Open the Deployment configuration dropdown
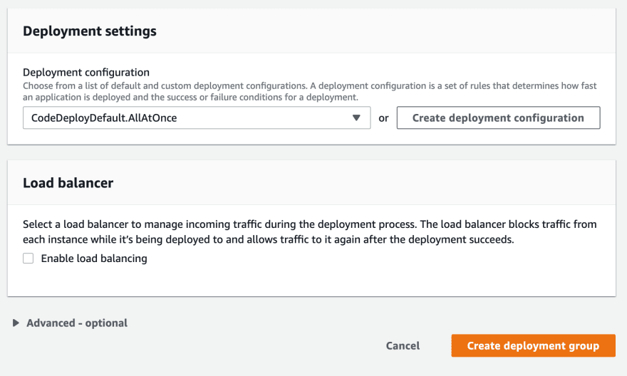This screenshot has height=376, width=627. tap(197, 117)
